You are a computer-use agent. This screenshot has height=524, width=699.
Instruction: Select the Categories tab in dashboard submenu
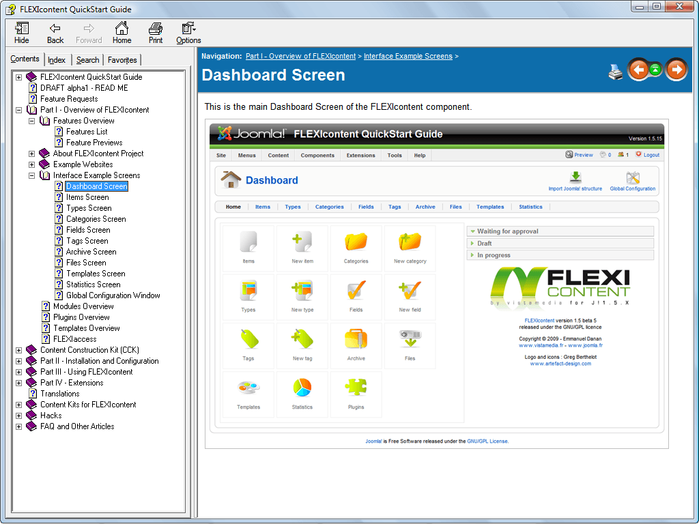[x=330, y=207]
